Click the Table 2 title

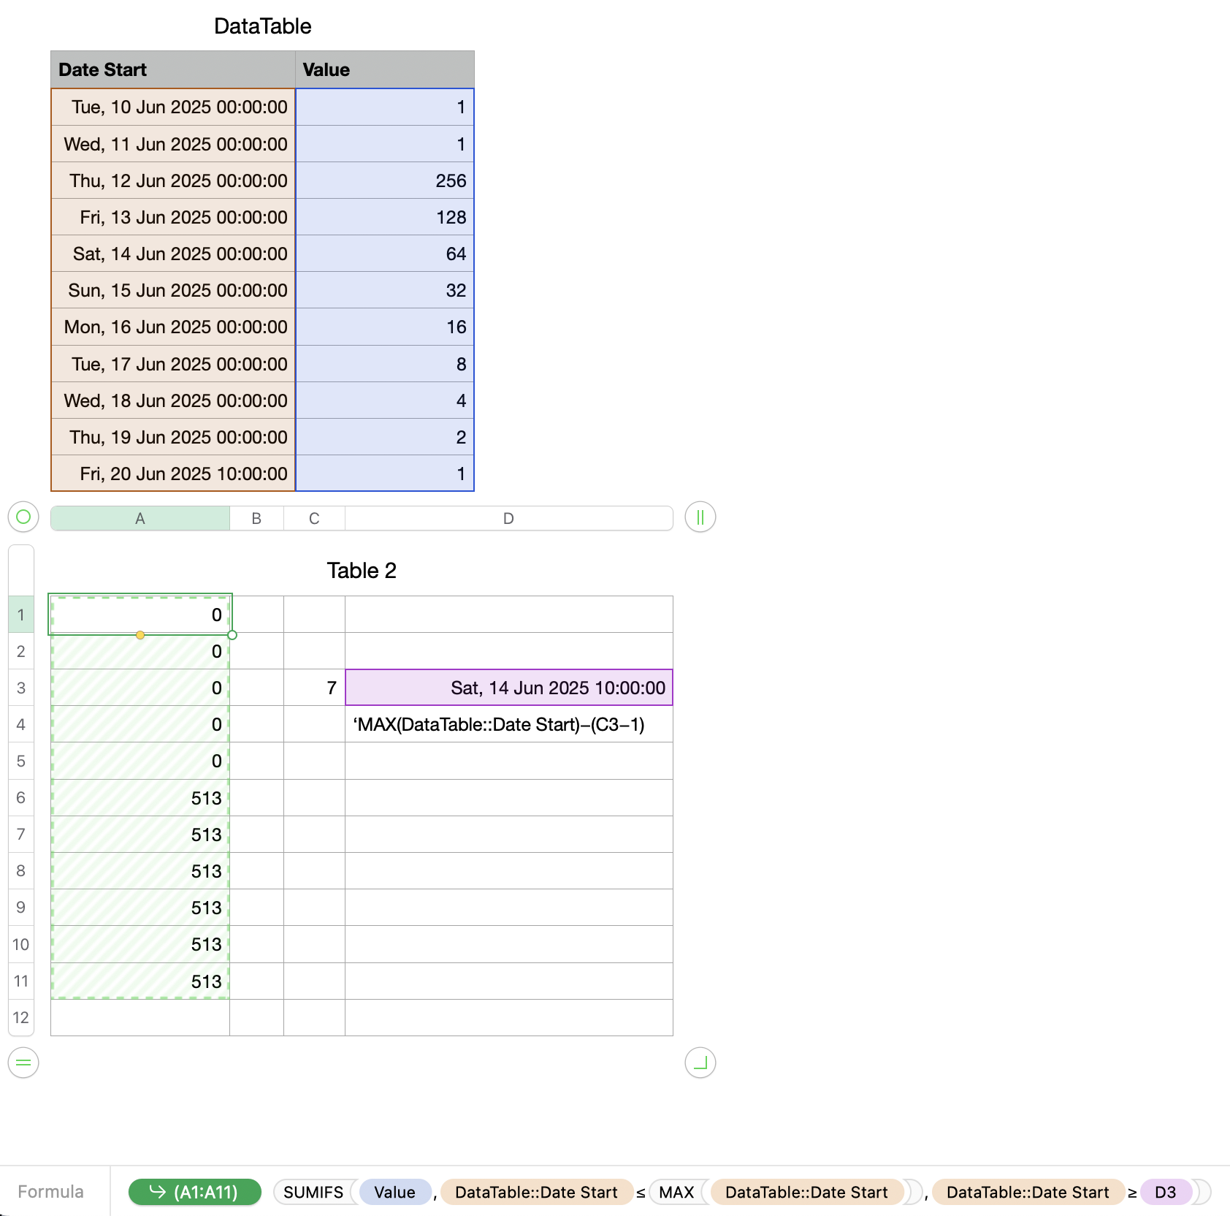pyautogui.click(x=362, y=571)
